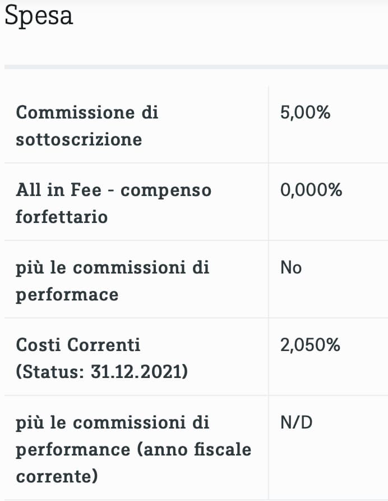Click the 5,00% subscription fee value

[305, 112]
